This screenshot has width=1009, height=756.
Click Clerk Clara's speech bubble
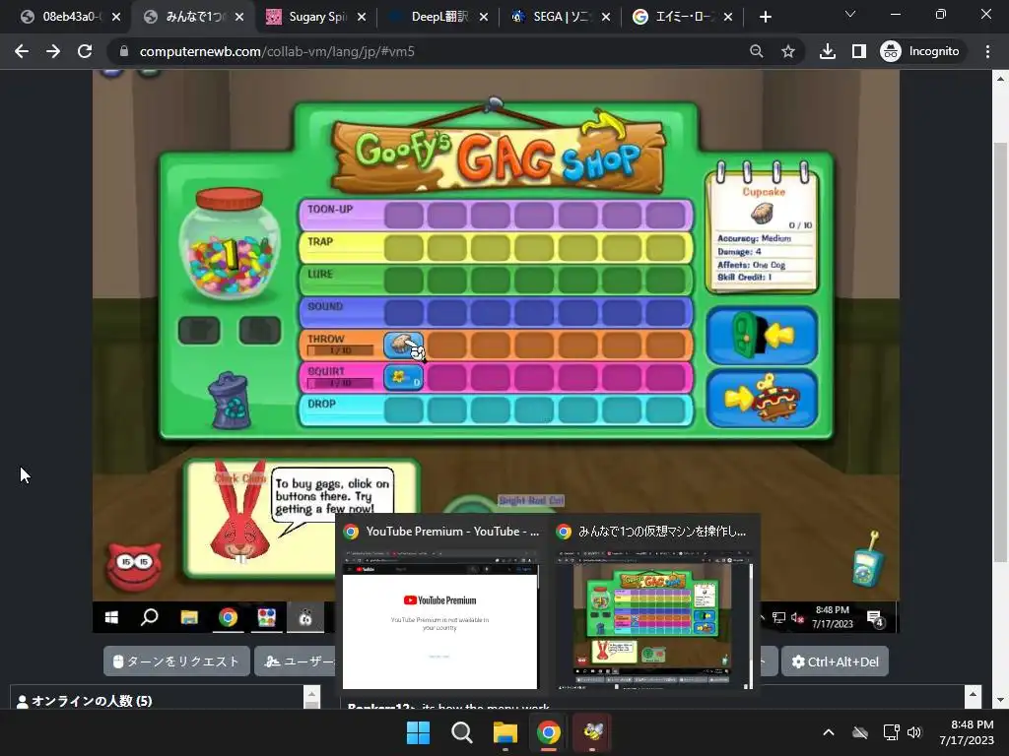tap(332, 496)
